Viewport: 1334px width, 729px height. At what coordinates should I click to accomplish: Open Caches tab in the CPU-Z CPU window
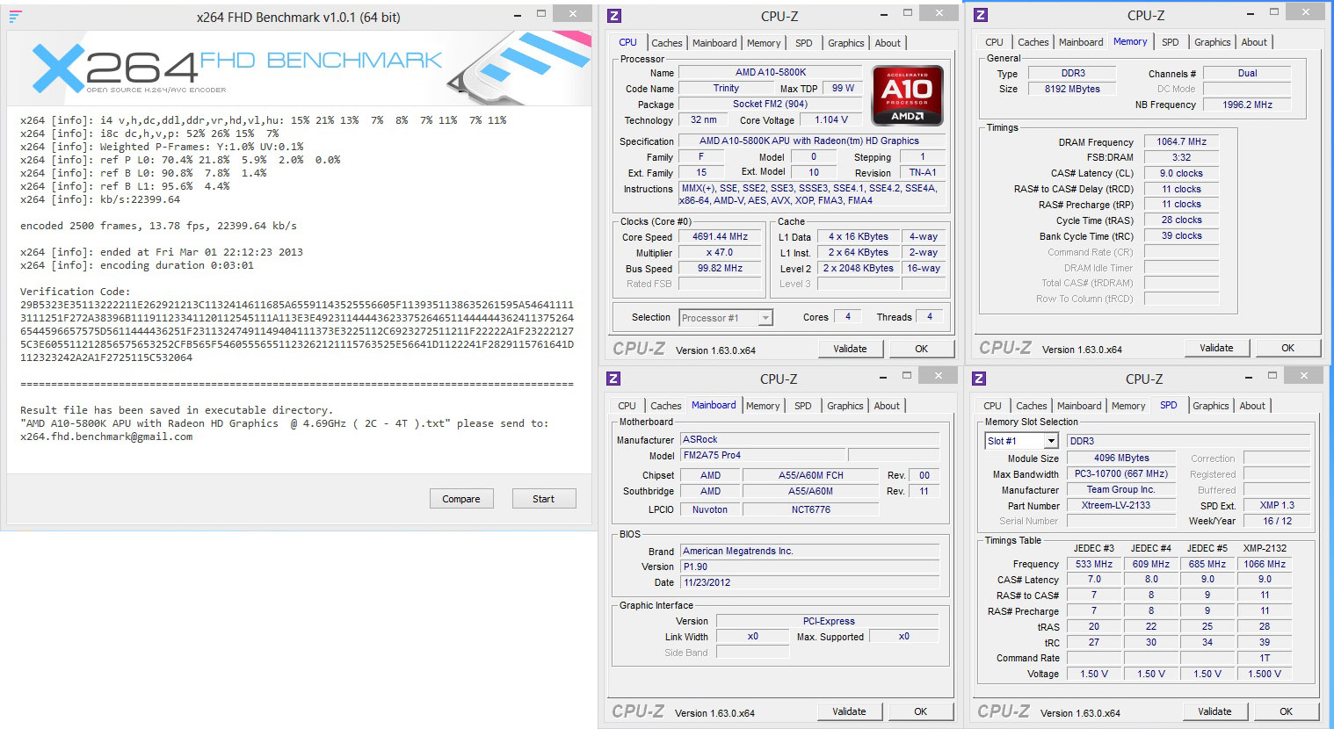pos(666,43)
